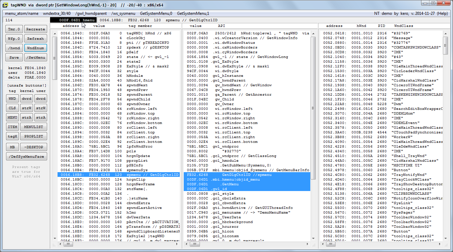Select the hrgnClip row in tag list
Viewport: 453px width, 252px height.
pos(118,180)
